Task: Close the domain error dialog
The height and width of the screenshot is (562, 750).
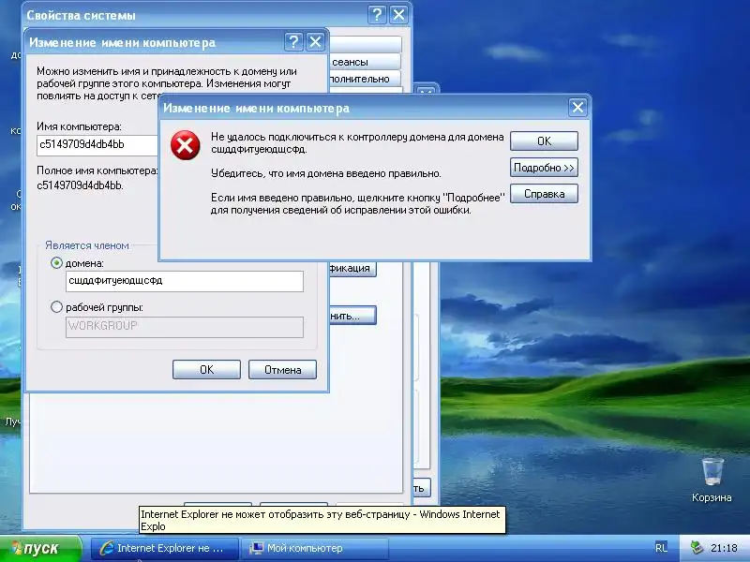Action: (577, 107)
